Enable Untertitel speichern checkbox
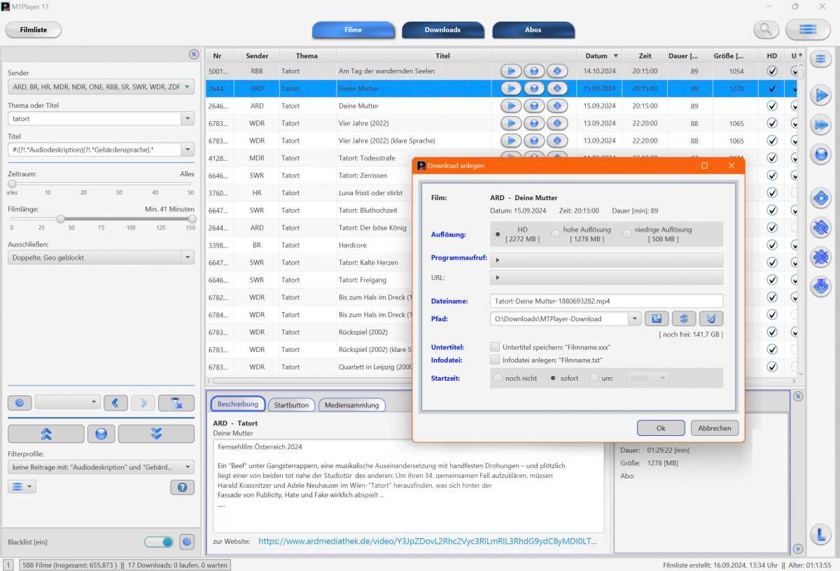The width and height of the screenshot is (840, 571). pyautogui.click(x=495, y=347)
